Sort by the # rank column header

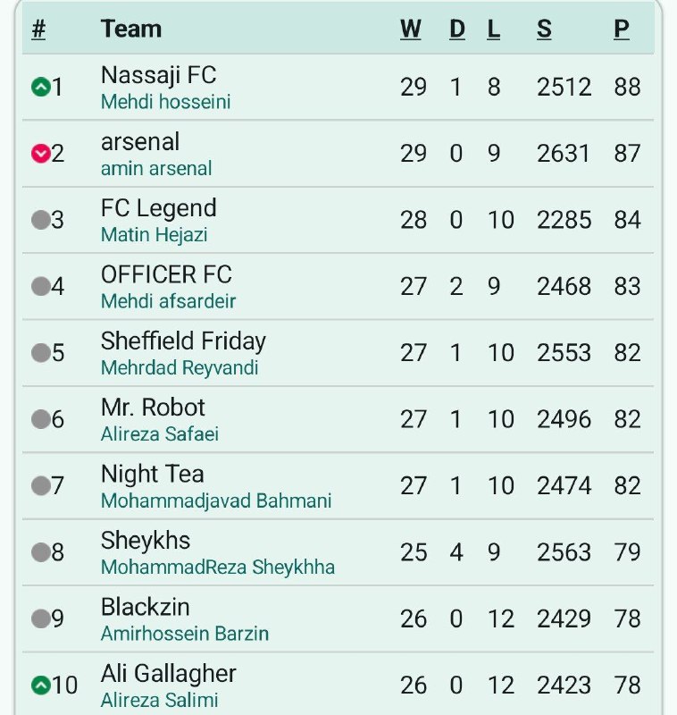[x=38, y=29]
